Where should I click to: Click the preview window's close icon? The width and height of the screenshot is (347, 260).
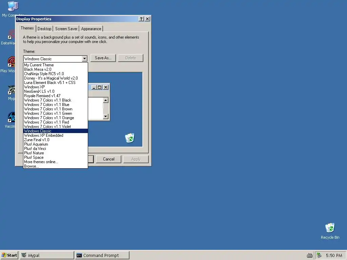pyautogui.click(x=106, y=87)
